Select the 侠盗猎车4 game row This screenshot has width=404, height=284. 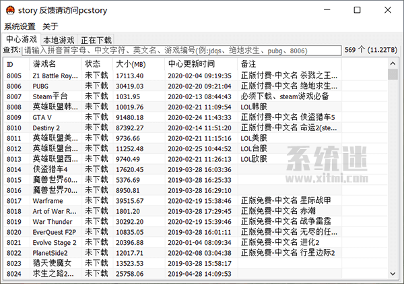point(196,169)
